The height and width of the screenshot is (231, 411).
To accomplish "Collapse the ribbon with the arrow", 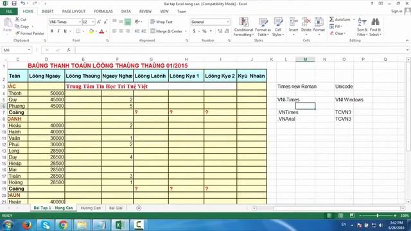I will pos(407,40).
